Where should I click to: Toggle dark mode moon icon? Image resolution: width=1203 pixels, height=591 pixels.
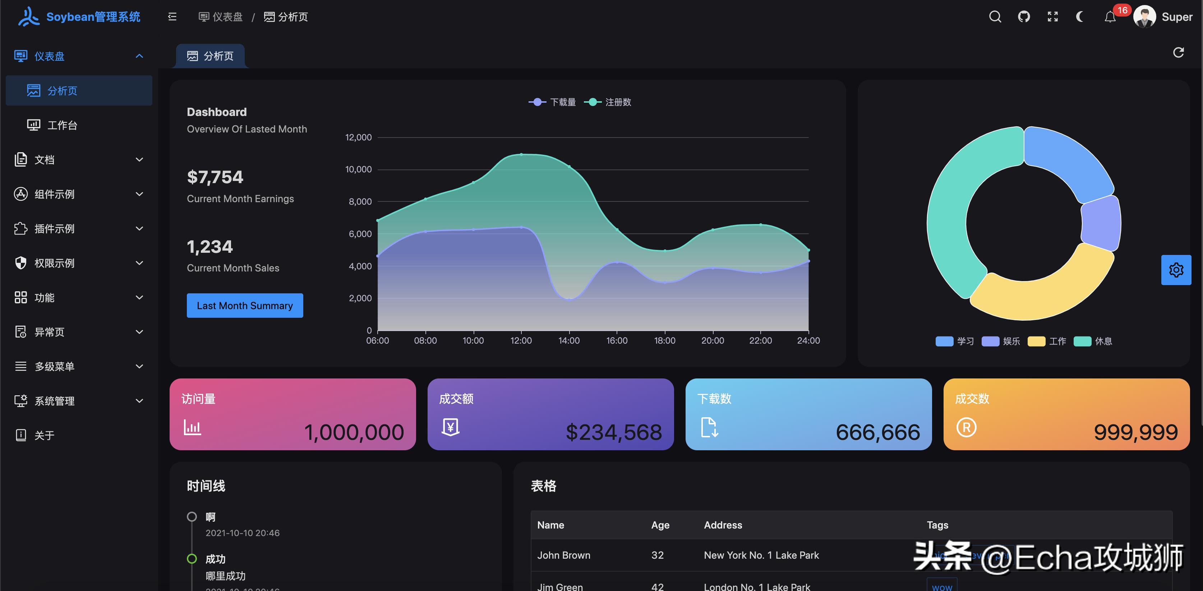(x=1080, y=17)
